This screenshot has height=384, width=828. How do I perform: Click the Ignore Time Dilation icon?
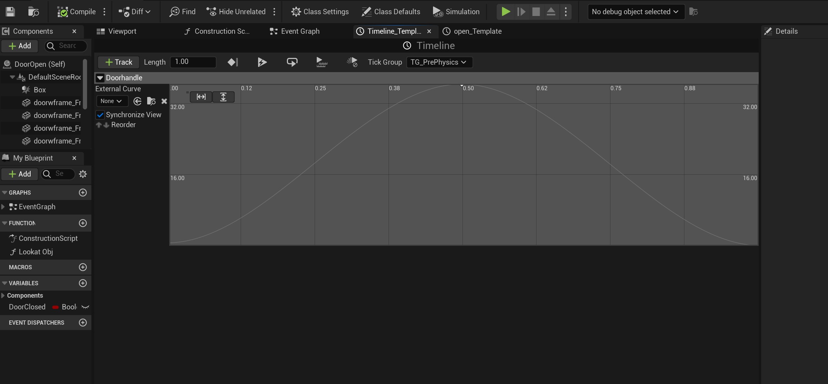coord(352,62)
